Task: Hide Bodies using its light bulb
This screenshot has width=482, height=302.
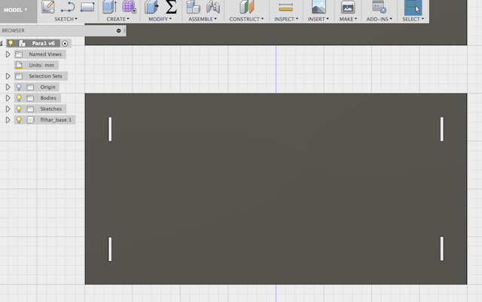Action: click(x=19, y=98)
